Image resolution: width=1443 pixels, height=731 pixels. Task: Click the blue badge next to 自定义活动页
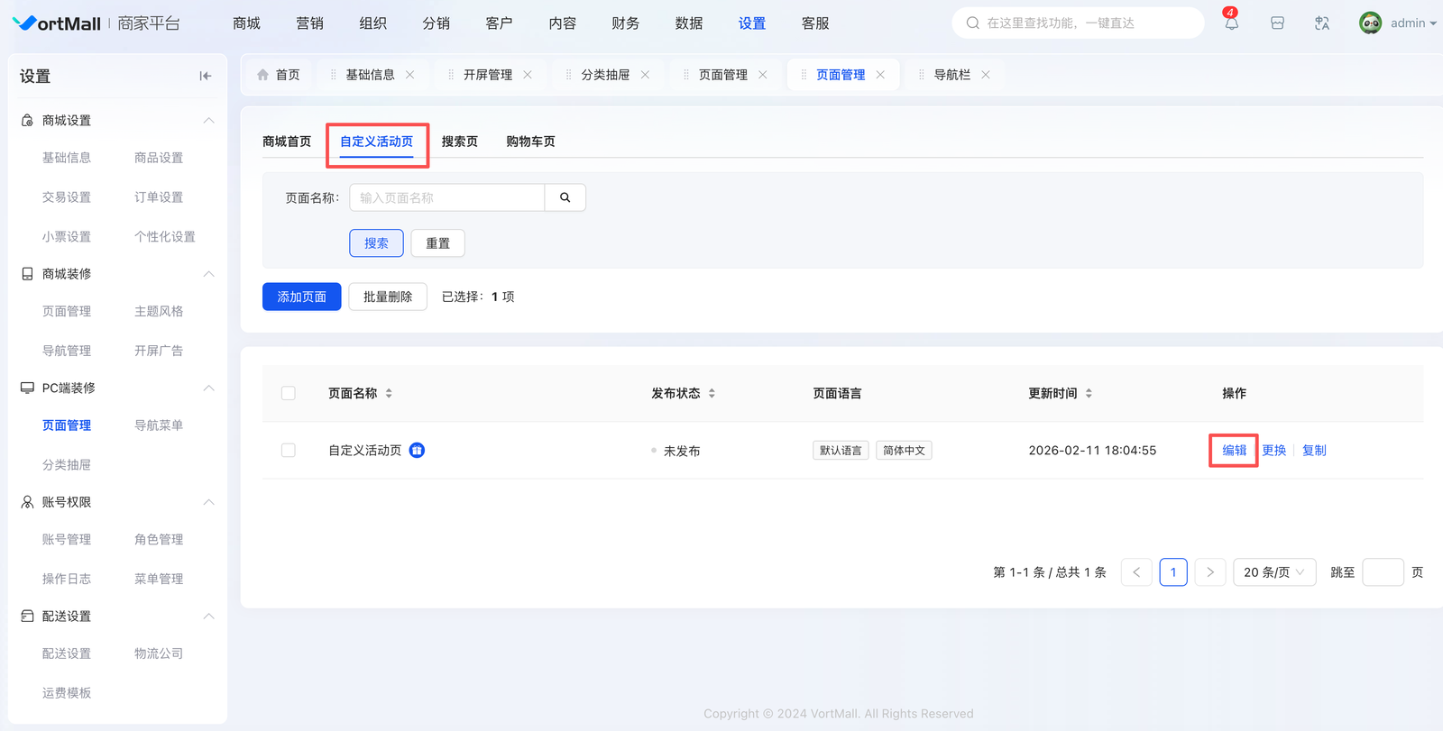(x=417, y=451)
